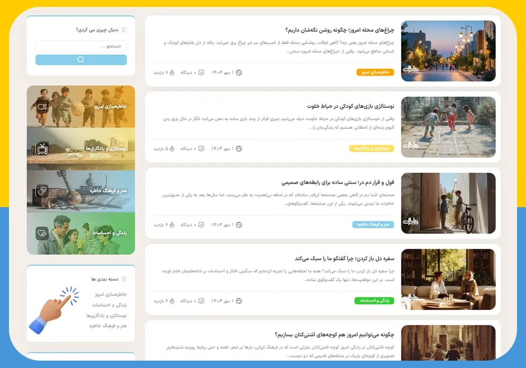Click the TV icon on نوستالژی و یادگاری‌ها banner
Viewport: 526px width, 368px height.
click(42, 149)
